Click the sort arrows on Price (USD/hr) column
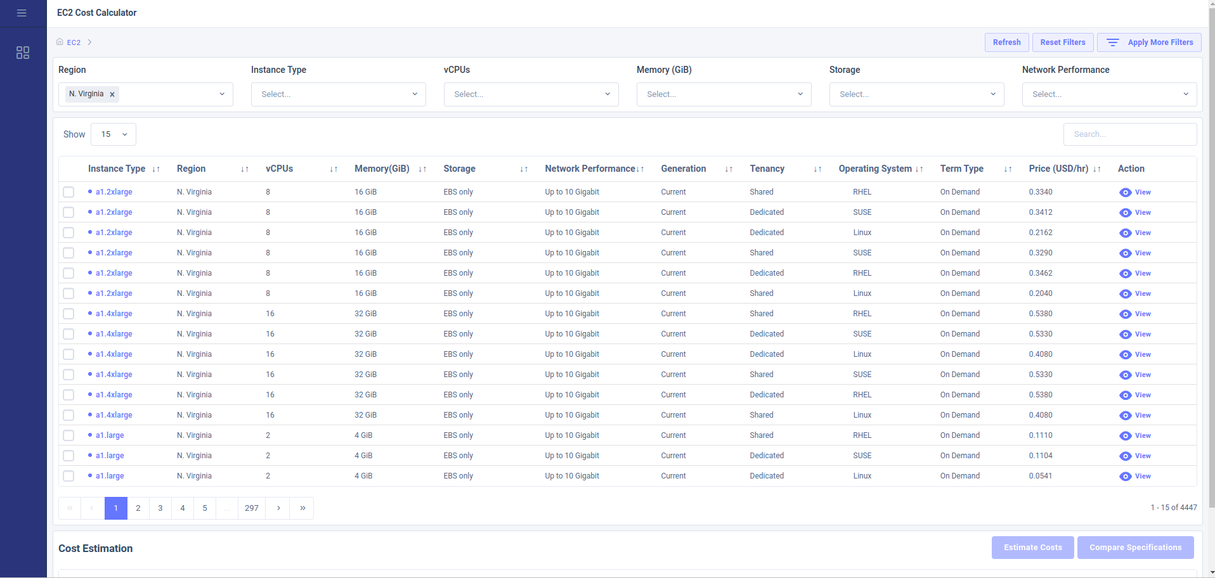 tap(1098, 169)
